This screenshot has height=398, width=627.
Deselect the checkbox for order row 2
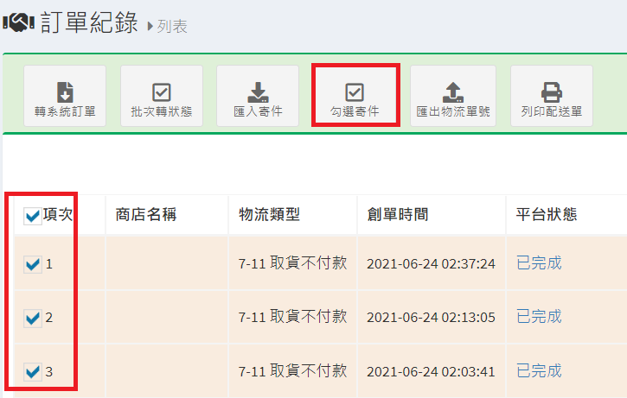pyautogui.click(x=32, y=318)
